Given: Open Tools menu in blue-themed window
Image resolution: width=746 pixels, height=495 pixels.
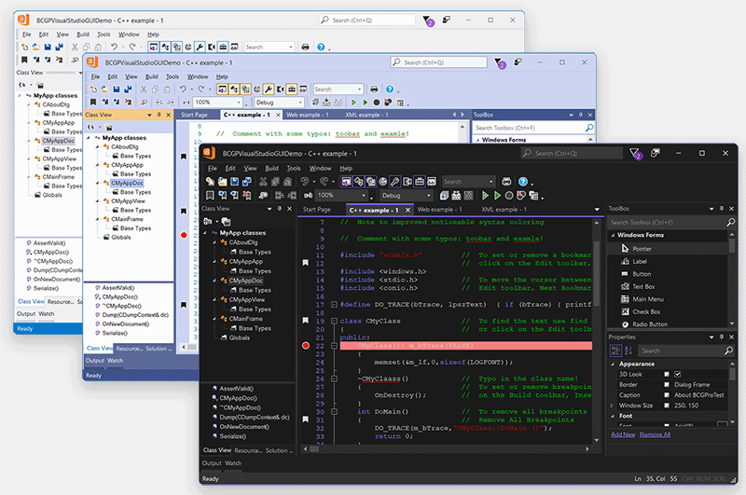Looking at the screenshot, I should [173, 76].
